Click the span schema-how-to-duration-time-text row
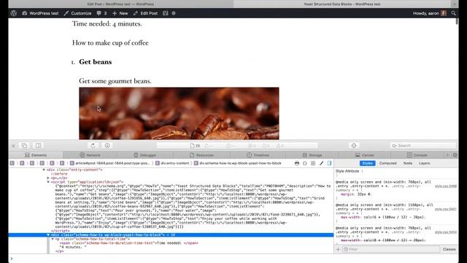The width and height of the screenshot is (467, 263). coord(129,243)
